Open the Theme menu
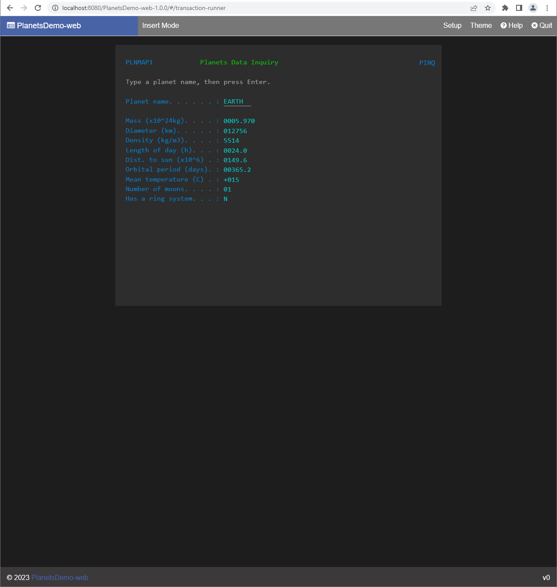Image resolution: width=557 pixels, height=587 pixels. [x=481, y=26]
